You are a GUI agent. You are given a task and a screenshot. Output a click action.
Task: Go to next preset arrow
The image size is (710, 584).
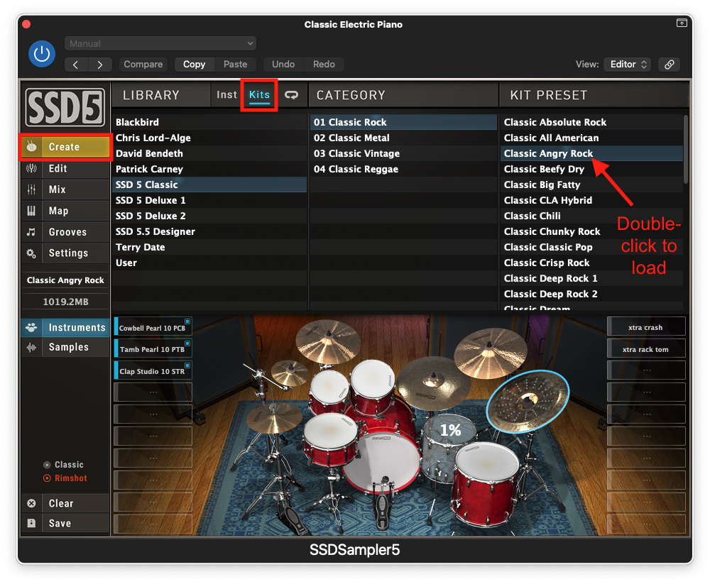99,65
